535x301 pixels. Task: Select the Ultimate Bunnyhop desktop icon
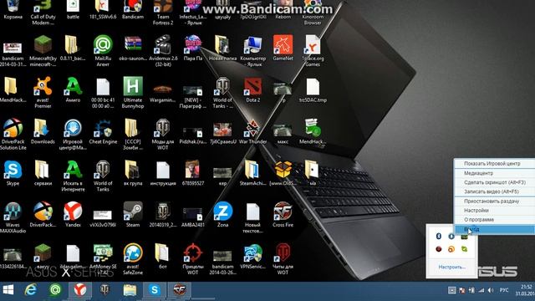click(x=133, y=93)
